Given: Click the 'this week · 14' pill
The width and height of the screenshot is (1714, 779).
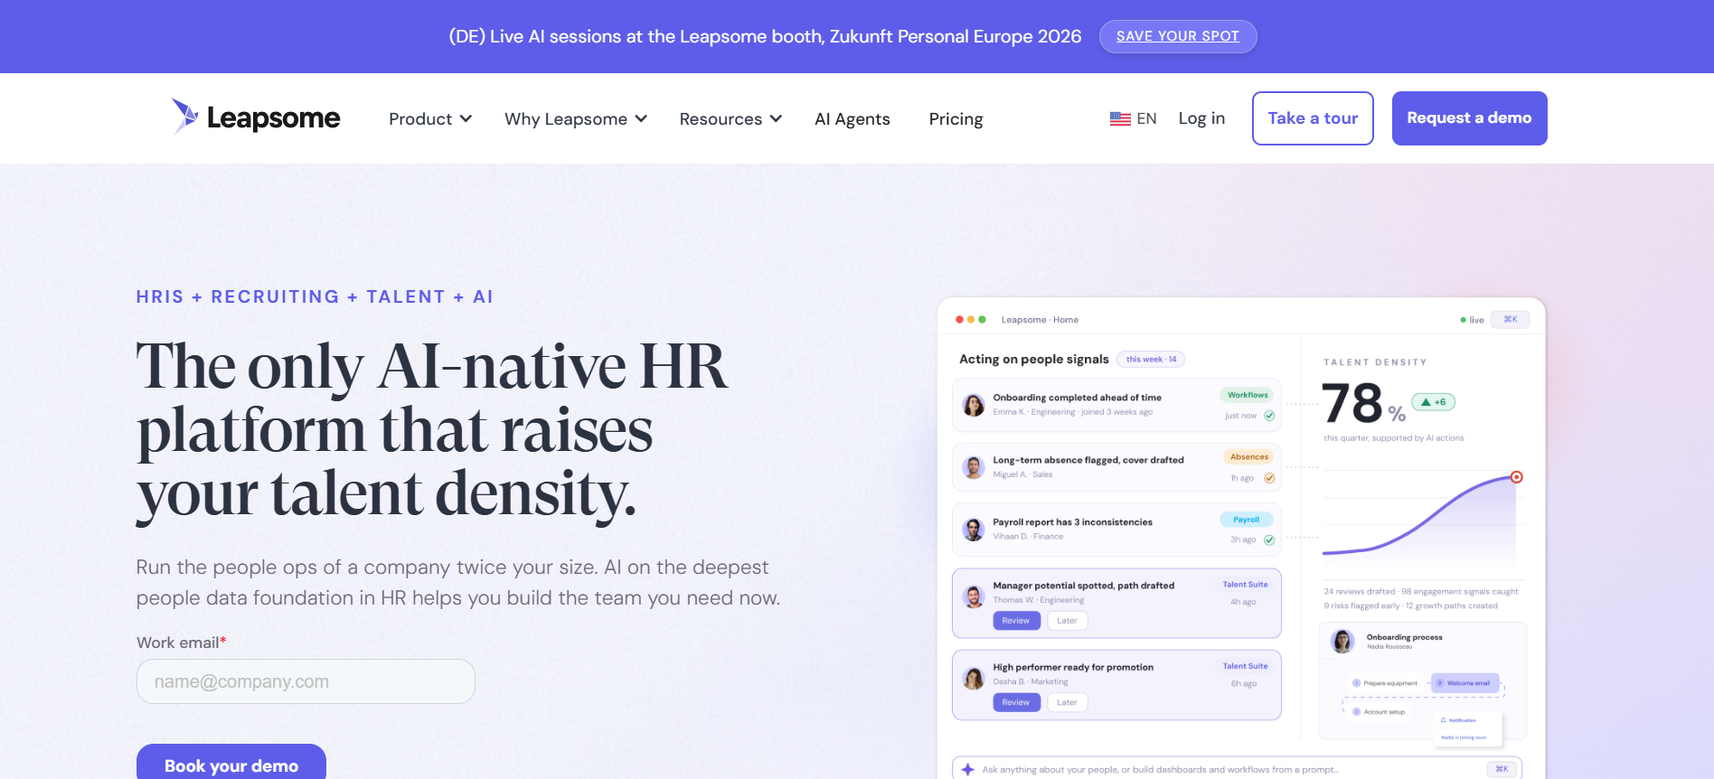Looking at the screenshot, I should tap(1151, 360).
